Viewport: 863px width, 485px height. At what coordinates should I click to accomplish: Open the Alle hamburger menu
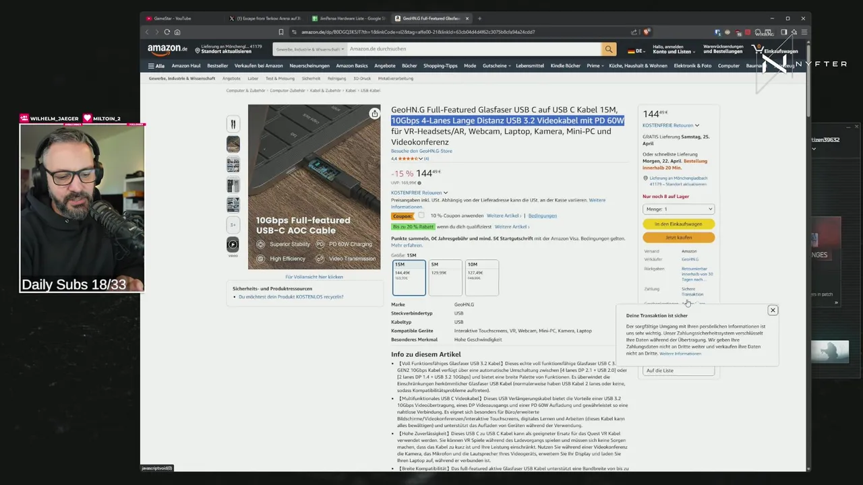pos(156,66)
